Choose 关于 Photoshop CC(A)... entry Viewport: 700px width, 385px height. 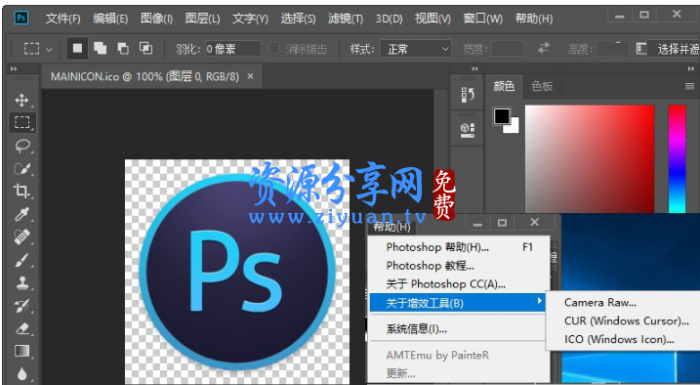(x=459, y=284)
